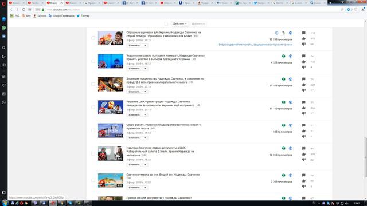This screenshot has height=206, width=367.
Task: Open the Действия dropdown
Action: (x=179, y=23)
